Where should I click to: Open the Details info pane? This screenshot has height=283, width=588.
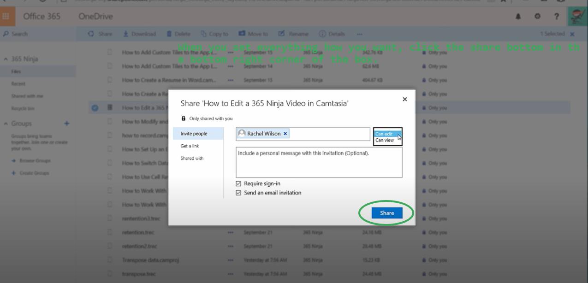coord(332,34)
